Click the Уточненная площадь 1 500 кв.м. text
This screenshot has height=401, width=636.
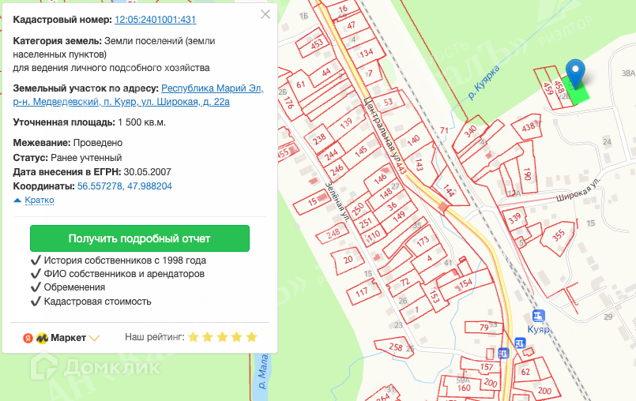click(x=89, y=122)
